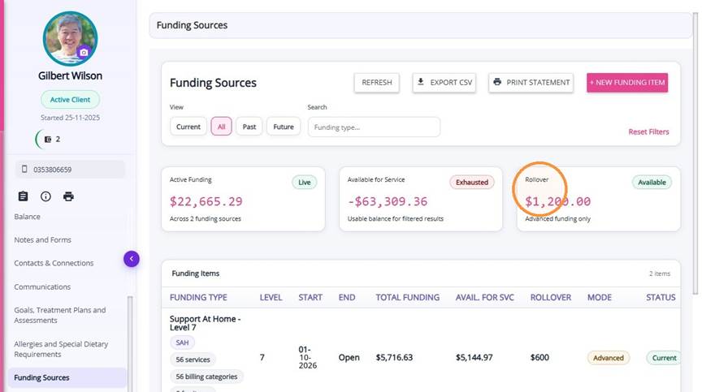Click the 56 services chip
This screenshot has height=392, width=702.
click(x=193, y=360)
